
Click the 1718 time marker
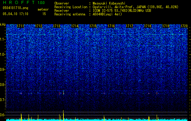[148, 26]
